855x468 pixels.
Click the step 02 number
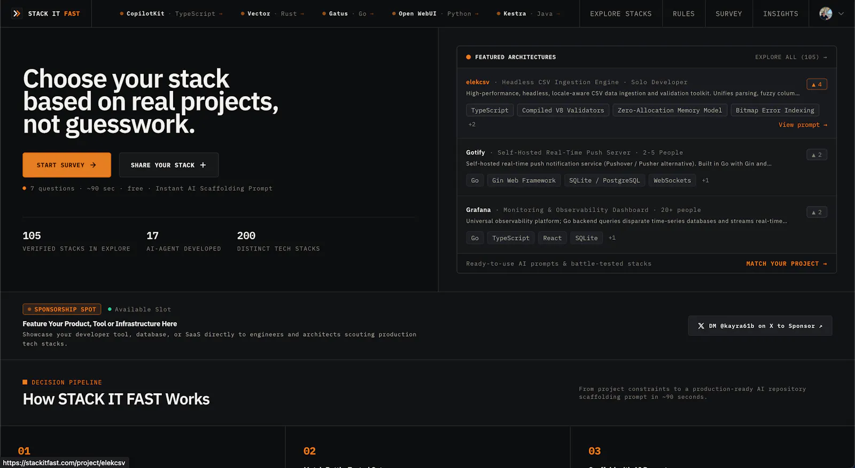[309, 451]
